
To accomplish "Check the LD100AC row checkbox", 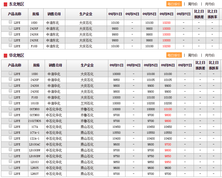I will [10, 144].
